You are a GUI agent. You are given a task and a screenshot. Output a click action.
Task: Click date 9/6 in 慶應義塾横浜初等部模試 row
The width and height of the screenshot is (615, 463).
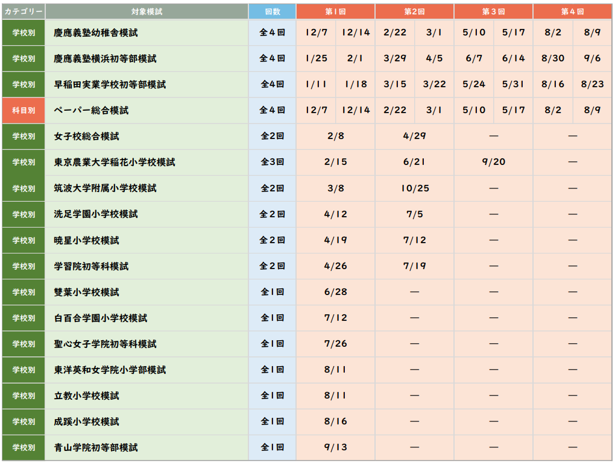point(592,58)
